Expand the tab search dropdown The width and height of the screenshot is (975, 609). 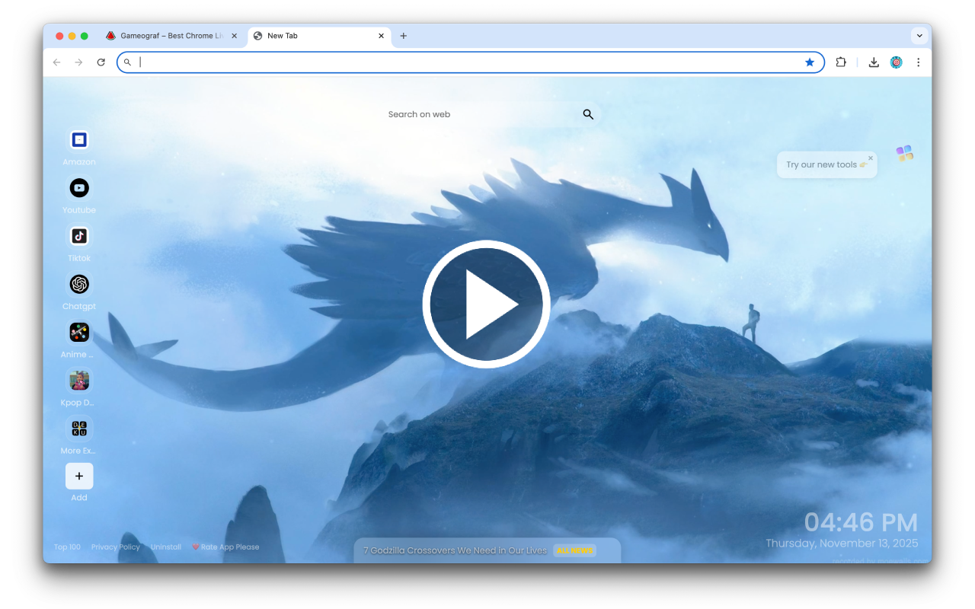click(x=920, y=36)
